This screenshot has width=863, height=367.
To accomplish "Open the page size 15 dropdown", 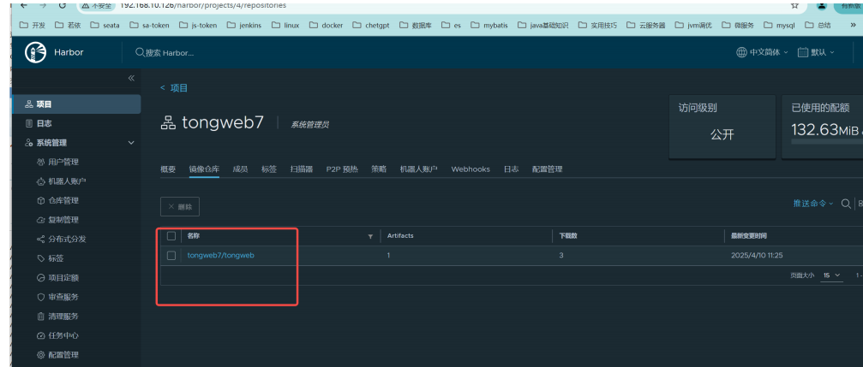I will [831, 275].
